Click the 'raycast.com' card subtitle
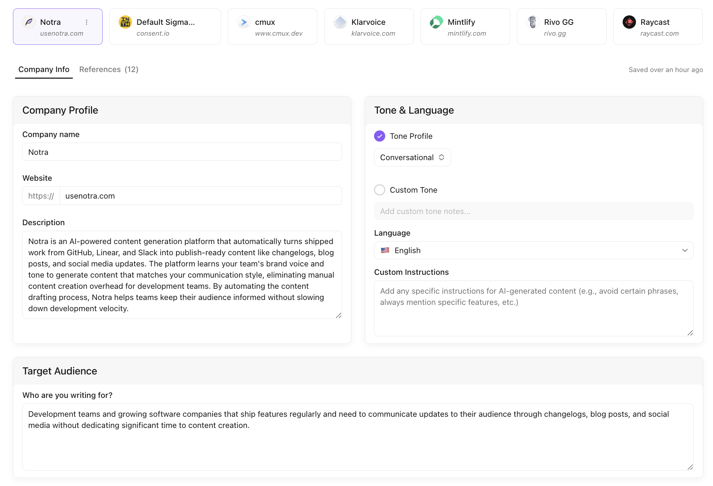 pyautogui.click(x=659, y=33)
